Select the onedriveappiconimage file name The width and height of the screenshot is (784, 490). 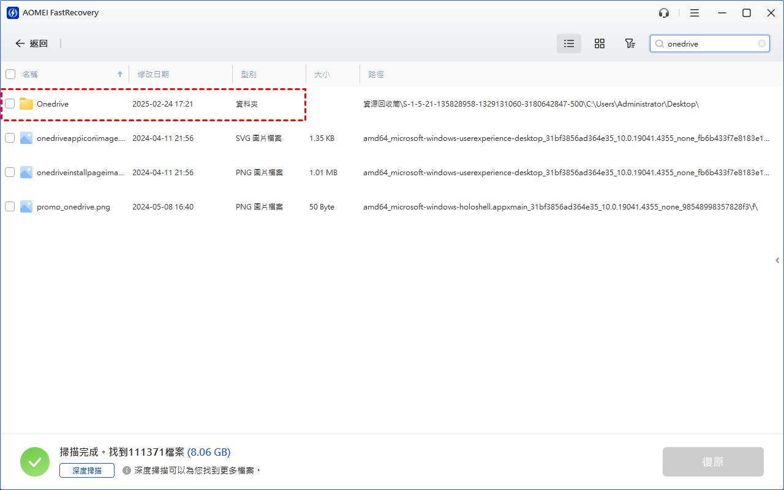click(x=81, y=138)
